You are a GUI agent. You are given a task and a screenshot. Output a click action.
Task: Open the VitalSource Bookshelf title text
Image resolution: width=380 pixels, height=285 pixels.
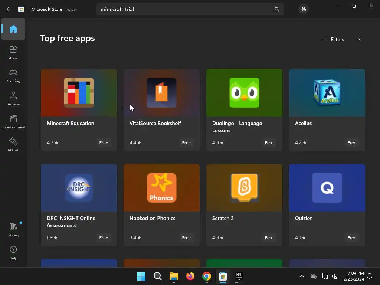(155, 123)
